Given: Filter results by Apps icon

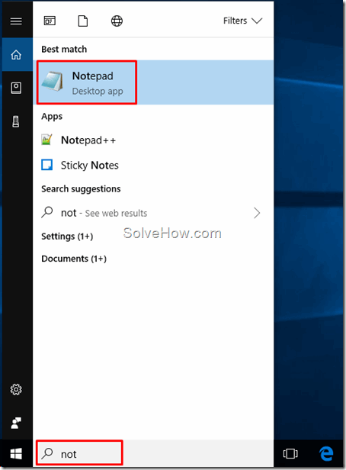Looking at the screenshot, I should coord(50,21).
